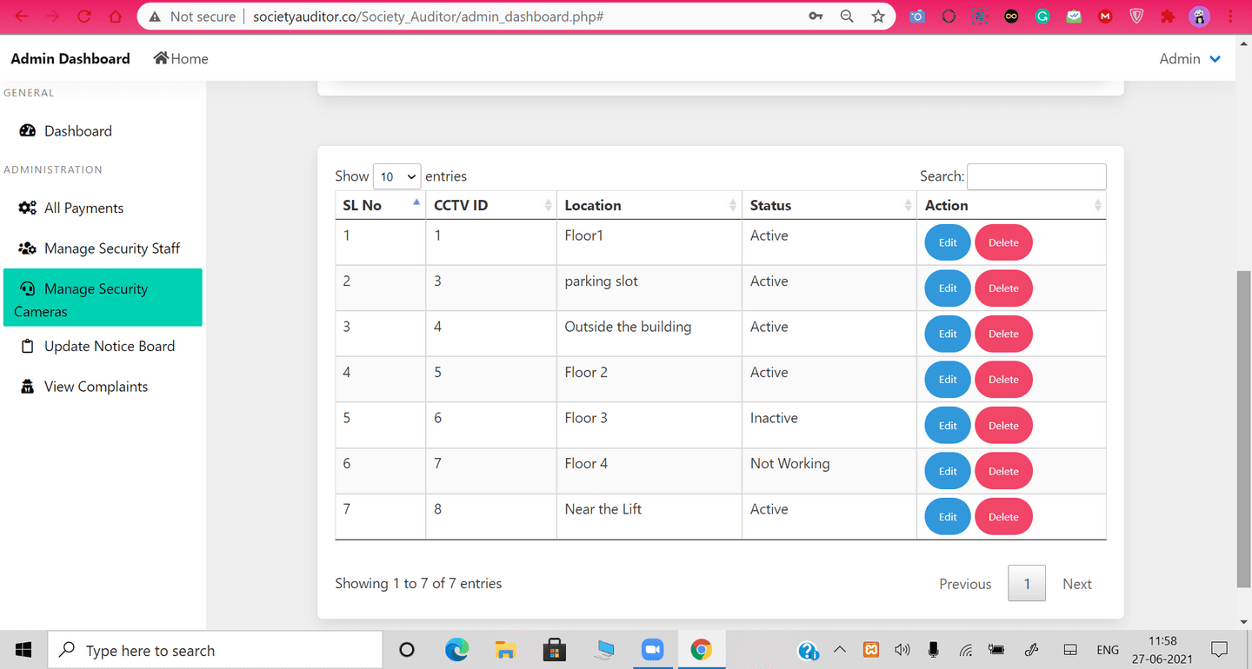
Task: Change the entries per page dropdown
Action: (x=396, y=176)
